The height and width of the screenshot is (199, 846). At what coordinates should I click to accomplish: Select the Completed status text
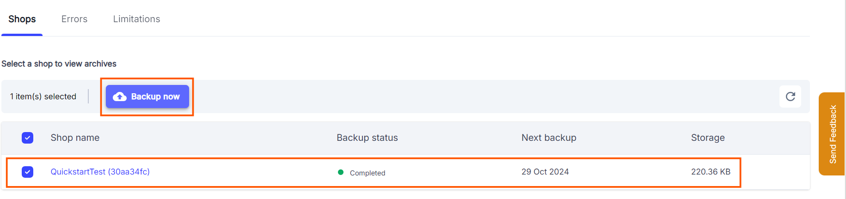(x=368, y=173)
